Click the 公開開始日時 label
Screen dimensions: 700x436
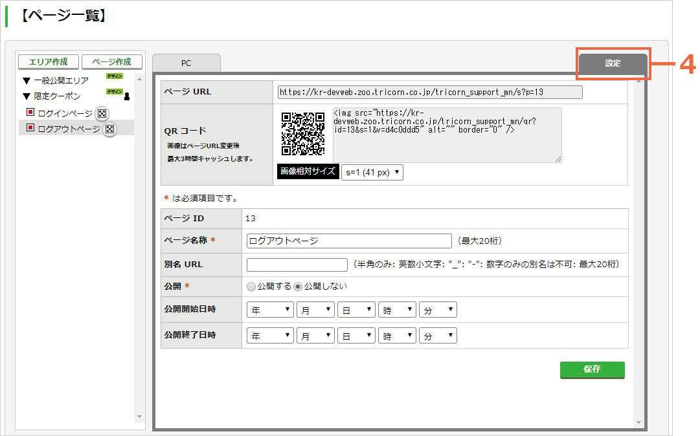coord(190,309)
